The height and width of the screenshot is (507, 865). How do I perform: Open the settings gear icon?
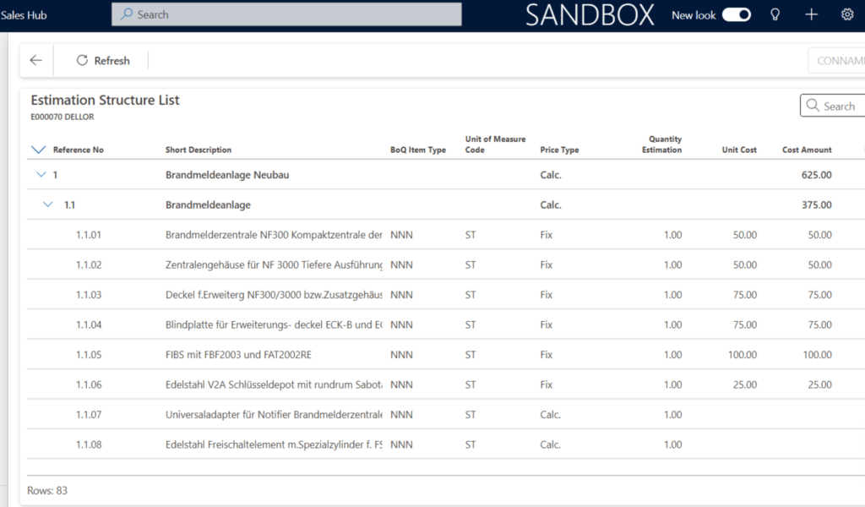coord(847,15)
